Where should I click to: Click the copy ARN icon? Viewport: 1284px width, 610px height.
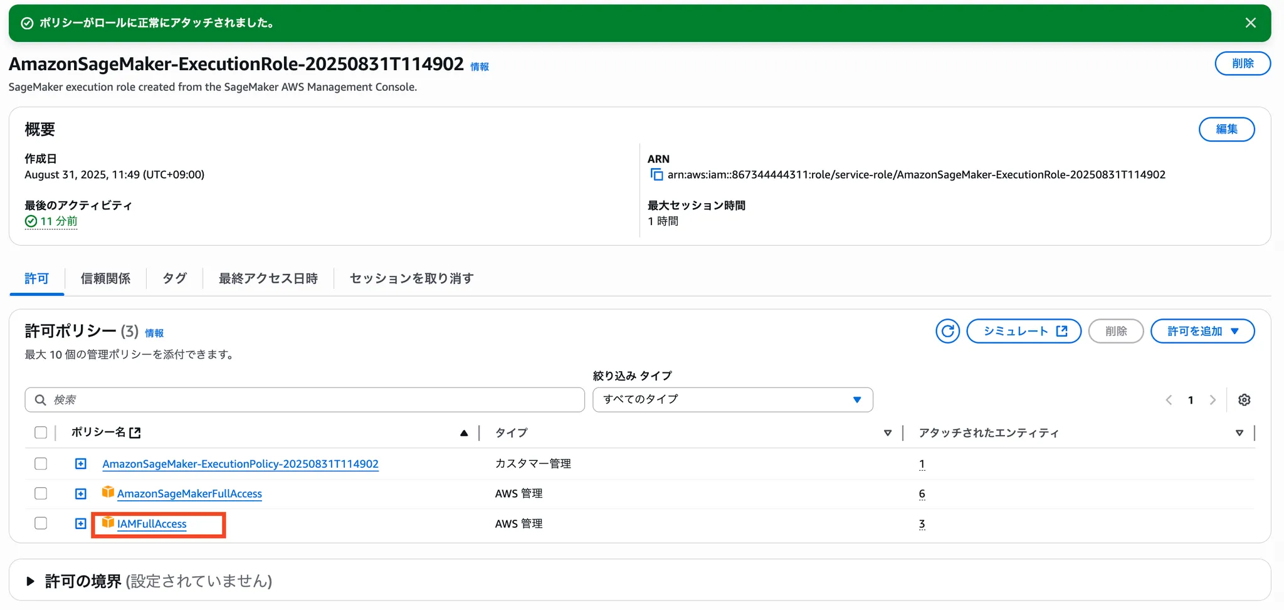tap(656, 175)
